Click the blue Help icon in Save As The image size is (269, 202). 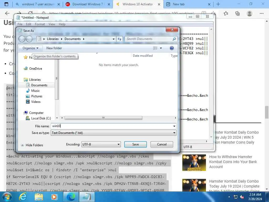(172, 48)
